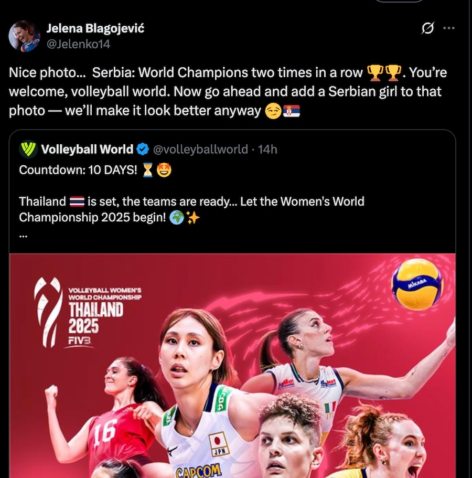Screen dimensions: 472x478
Task: Click the trophy emojis in the post
Action: (384, 73)
